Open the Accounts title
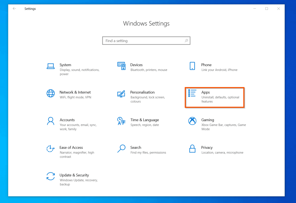Screen dimensions: 296x203 pyautogui.click(x=67, y=120)
